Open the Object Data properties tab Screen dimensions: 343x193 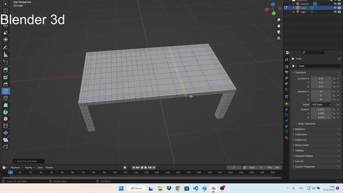tap(287, 132)
